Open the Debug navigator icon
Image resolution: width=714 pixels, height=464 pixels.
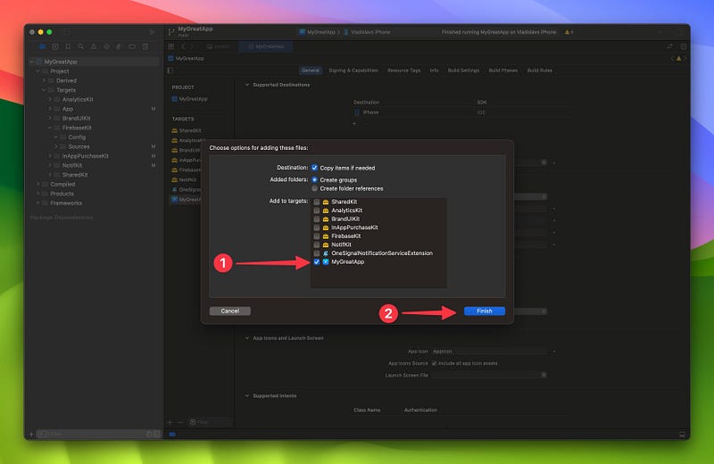119,46
